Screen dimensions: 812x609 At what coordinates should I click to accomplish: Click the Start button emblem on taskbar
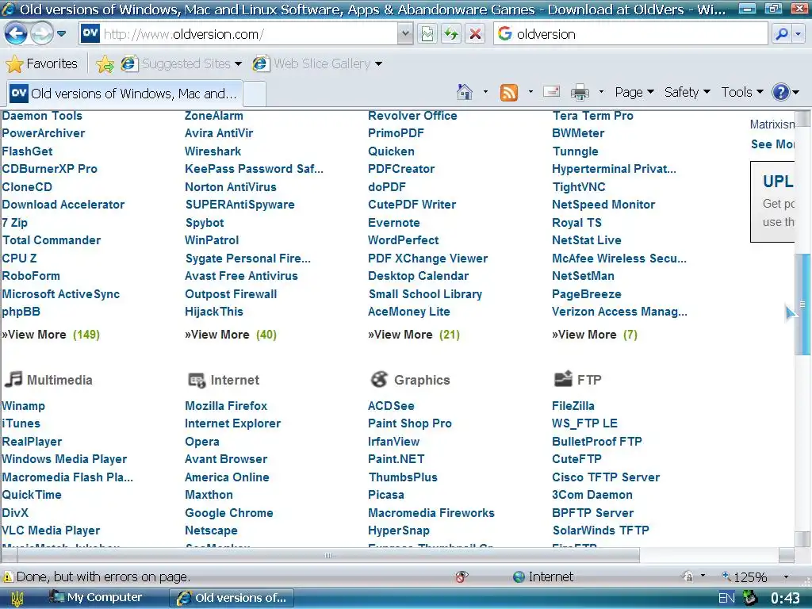(x=17, y=598)
